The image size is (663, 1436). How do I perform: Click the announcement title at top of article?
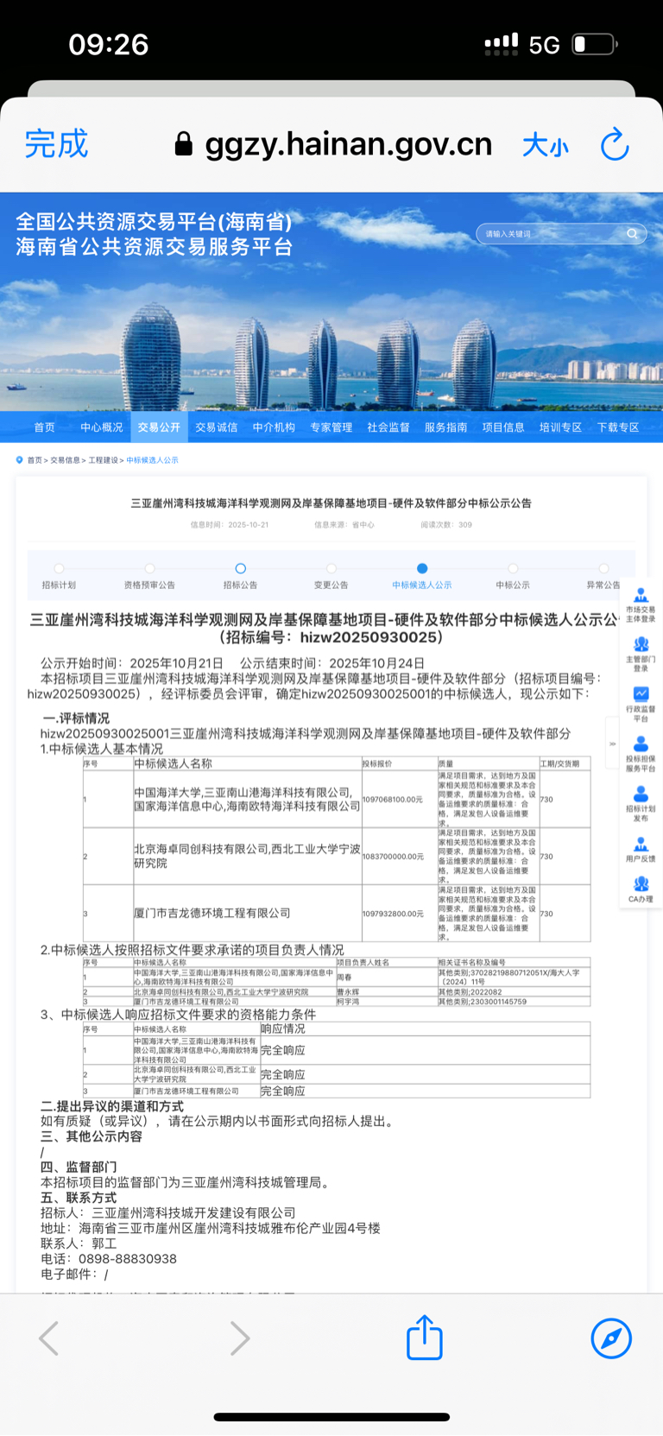point(331,503)
